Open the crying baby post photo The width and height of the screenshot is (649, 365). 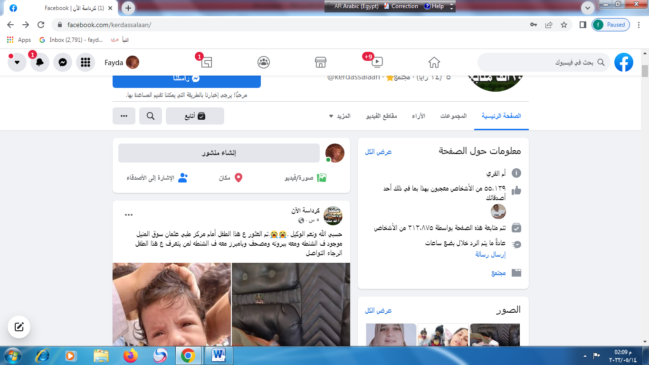172,304
